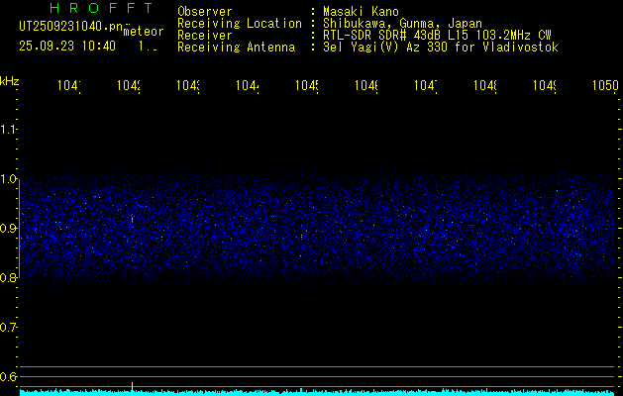Select the Receiving Location value text
Screen dimensions: 623x396
[x=396, y=24]
